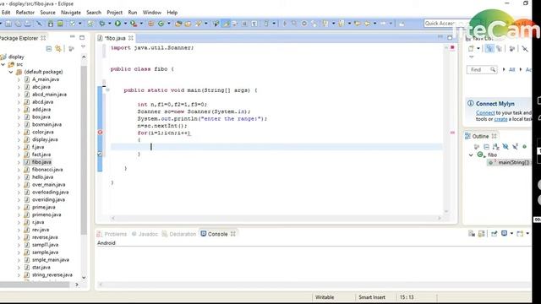This screenshot has width=541, height=304.
Task: Click the Save icon in toolbar
Action: [x=8, y=24]
